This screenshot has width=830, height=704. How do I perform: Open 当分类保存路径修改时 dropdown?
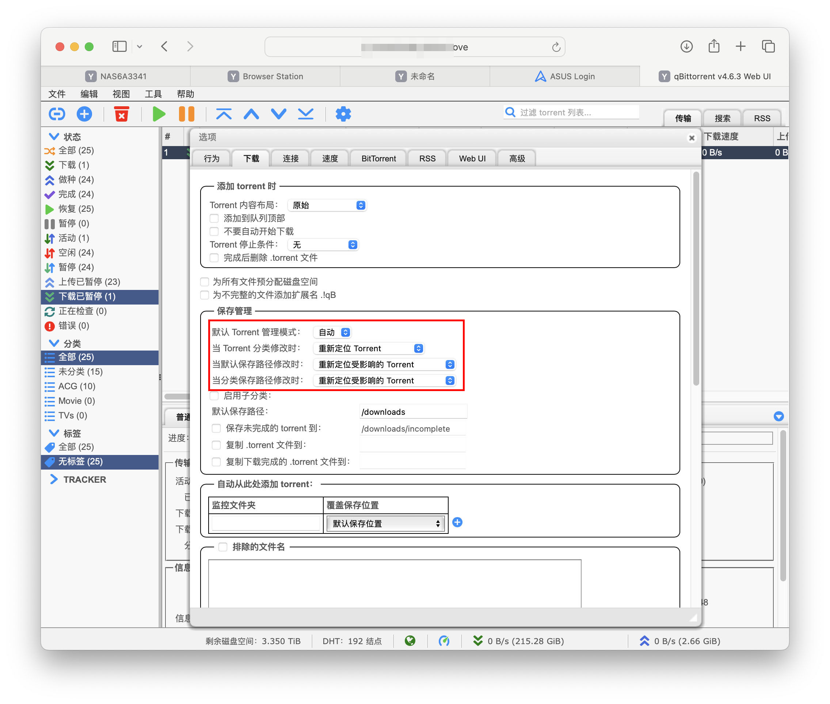384,380
